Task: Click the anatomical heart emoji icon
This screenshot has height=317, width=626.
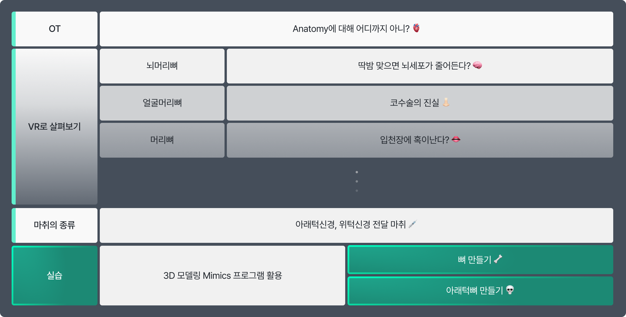Action: (x=416, y=28)
